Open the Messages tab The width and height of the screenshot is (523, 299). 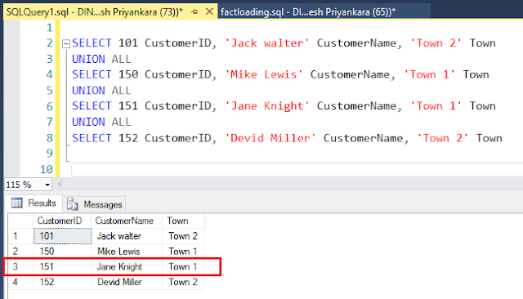(x=95, y=204)
